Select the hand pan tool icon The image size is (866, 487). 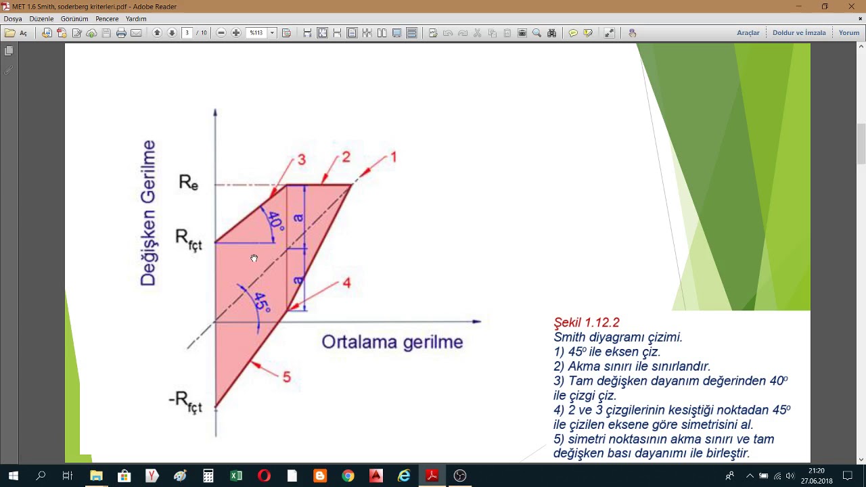click(x=632, y=32)
